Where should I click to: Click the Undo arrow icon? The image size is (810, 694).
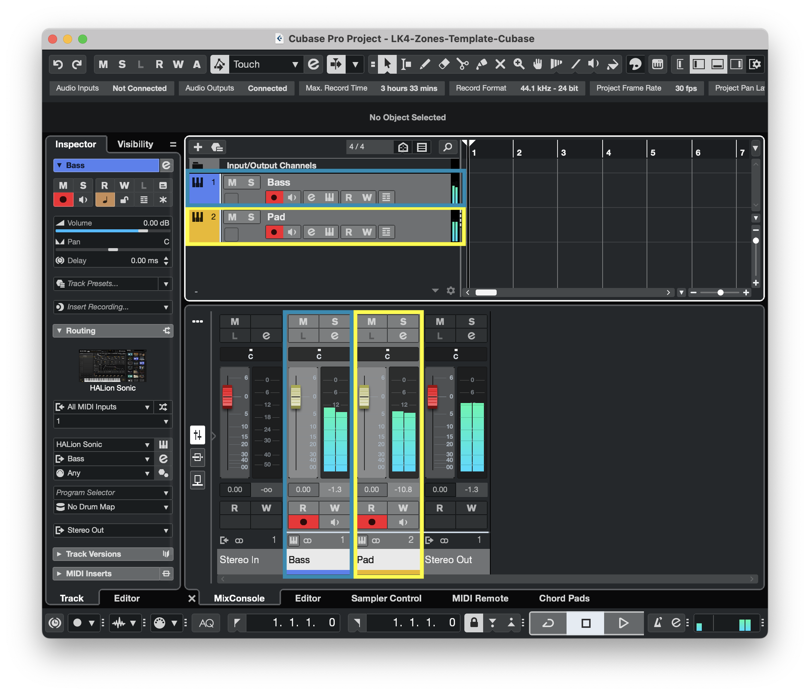(x=58, y=64)
